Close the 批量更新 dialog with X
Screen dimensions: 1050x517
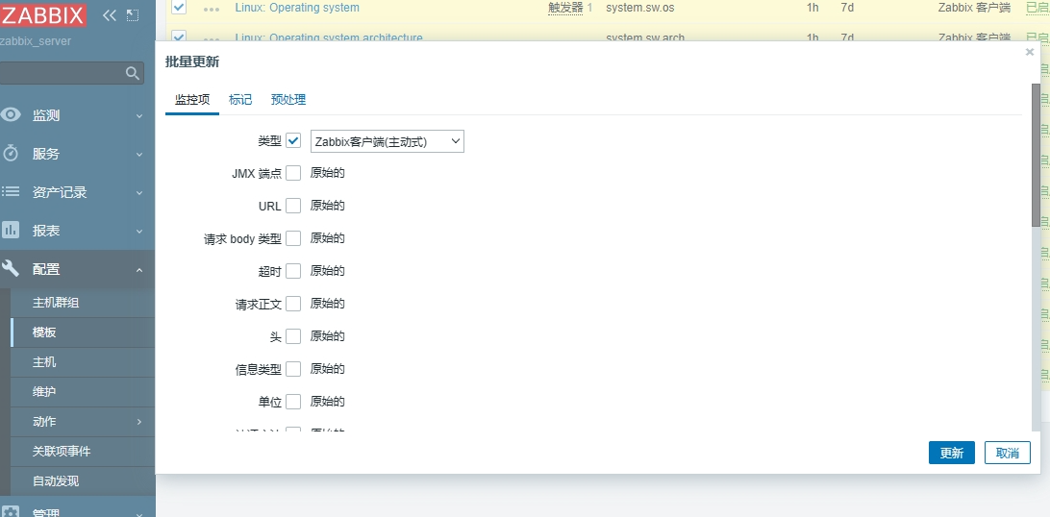[1030, 53]
